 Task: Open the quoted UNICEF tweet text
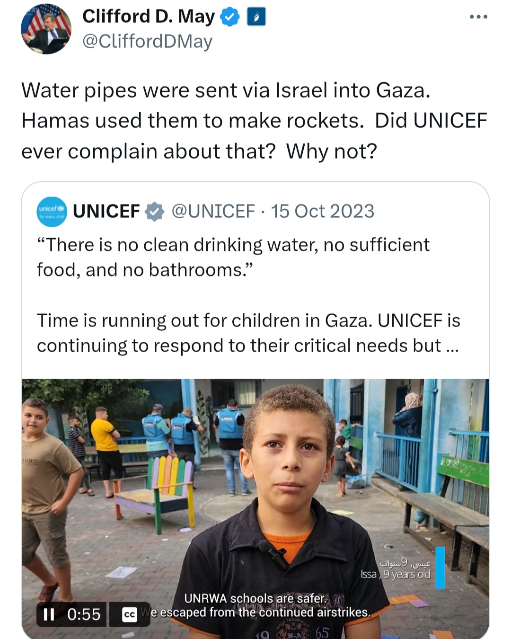(248, 295)
